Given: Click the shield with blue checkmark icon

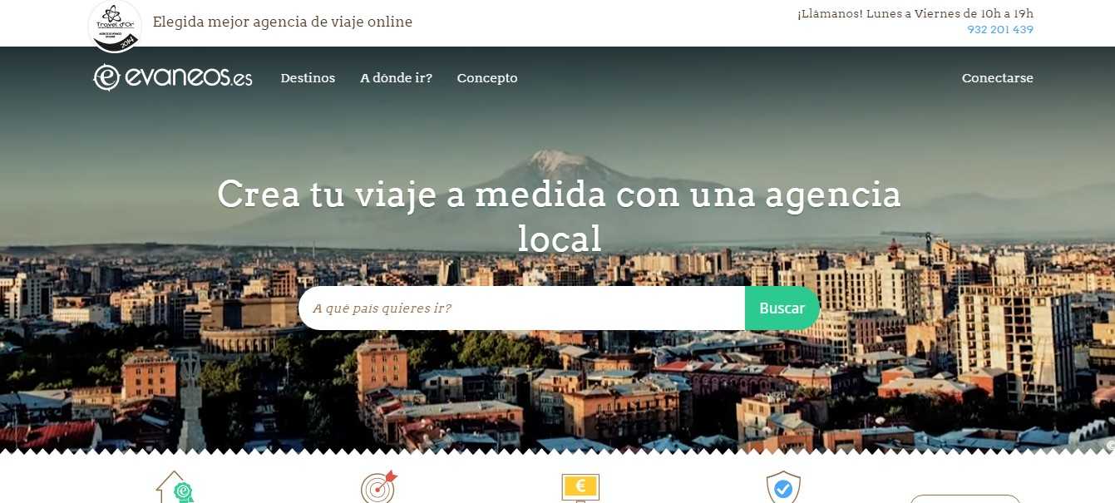Looking at the screenshot, I should [782, 488].
